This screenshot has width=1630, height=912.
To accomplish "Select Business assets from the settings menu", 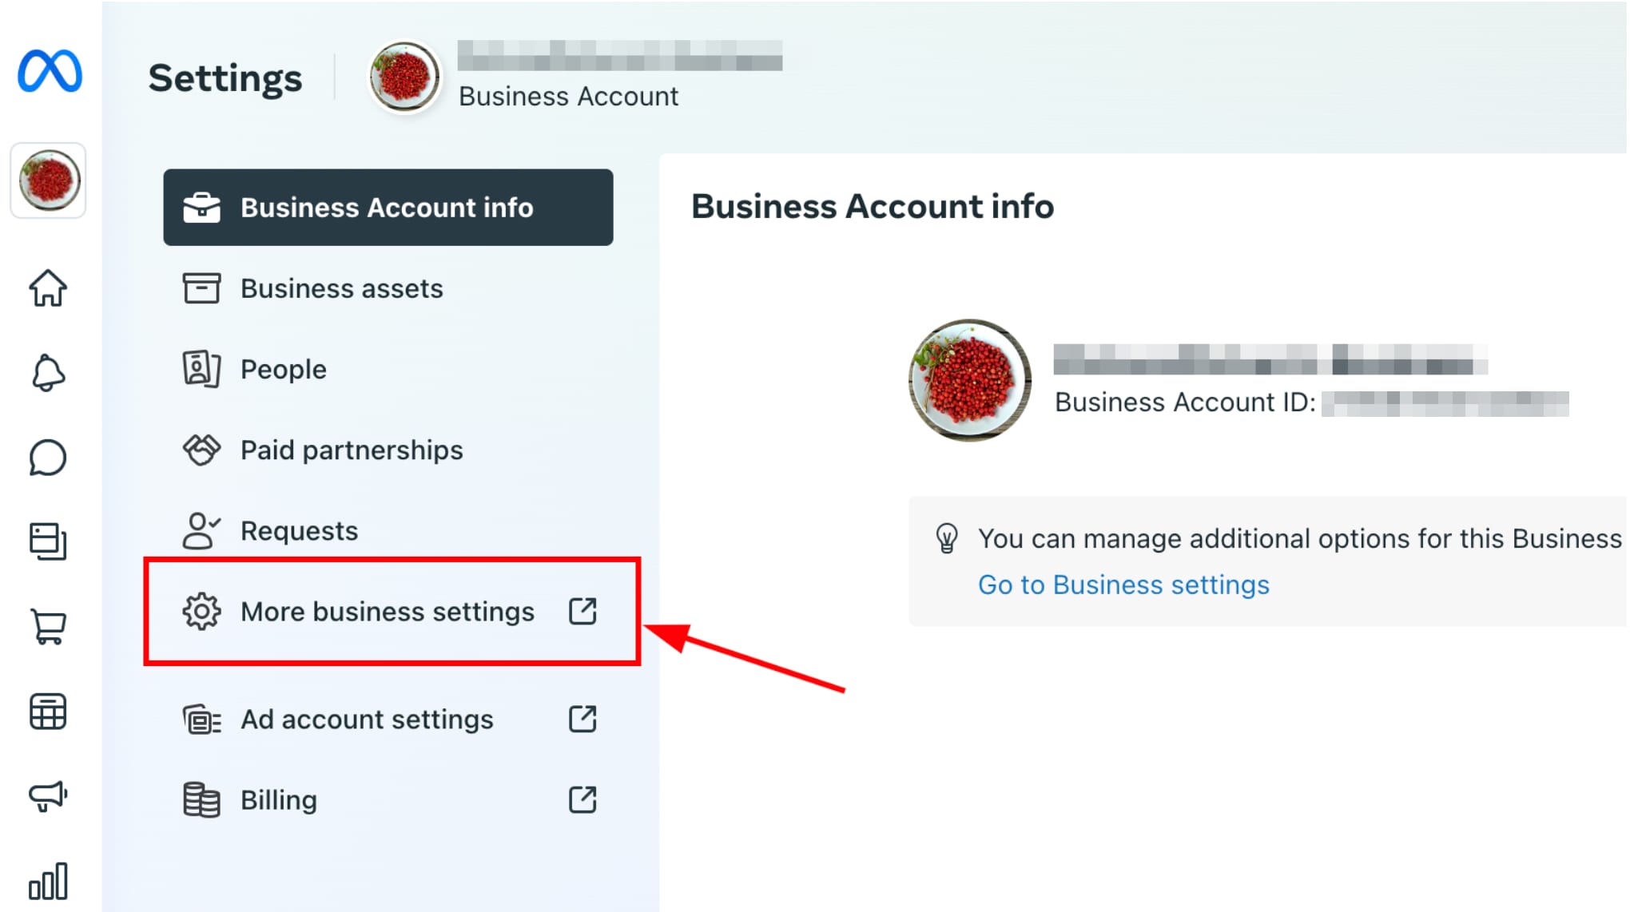I will point(341,289).
